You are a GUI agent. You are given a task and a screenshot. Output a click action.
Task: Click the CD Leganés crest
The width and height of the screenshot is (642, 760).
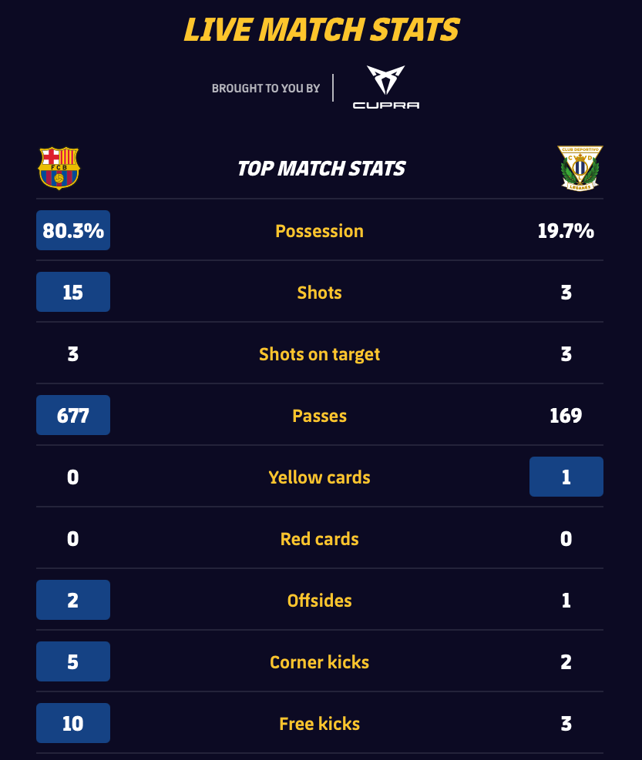[x=580, y=168]
